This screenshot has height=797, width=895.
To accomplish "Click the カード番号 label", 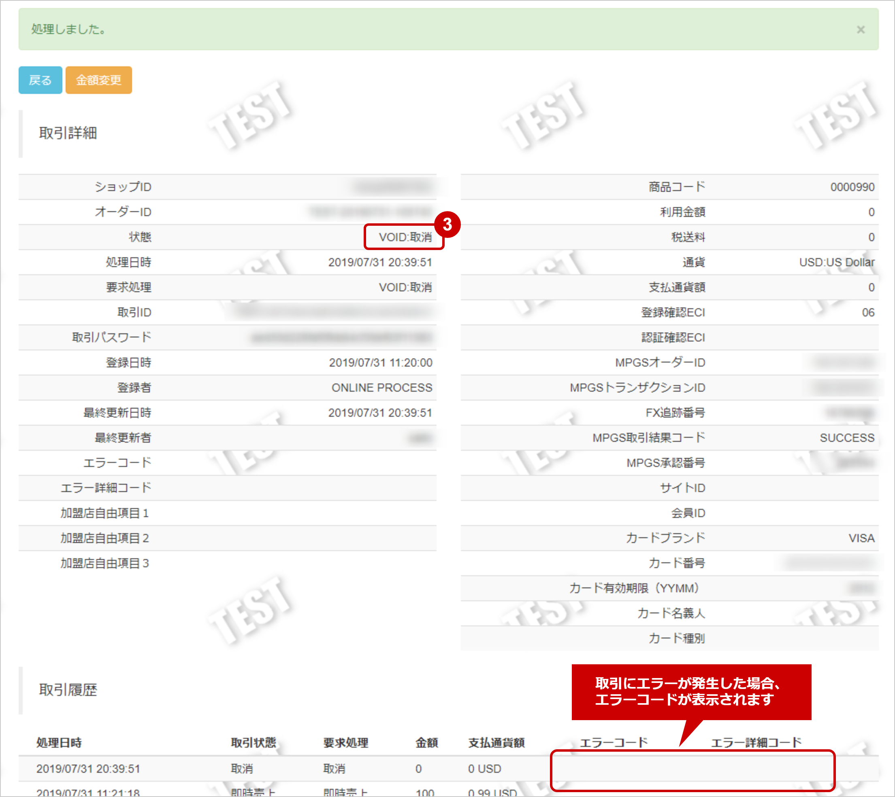I will (x=677, y=563).
